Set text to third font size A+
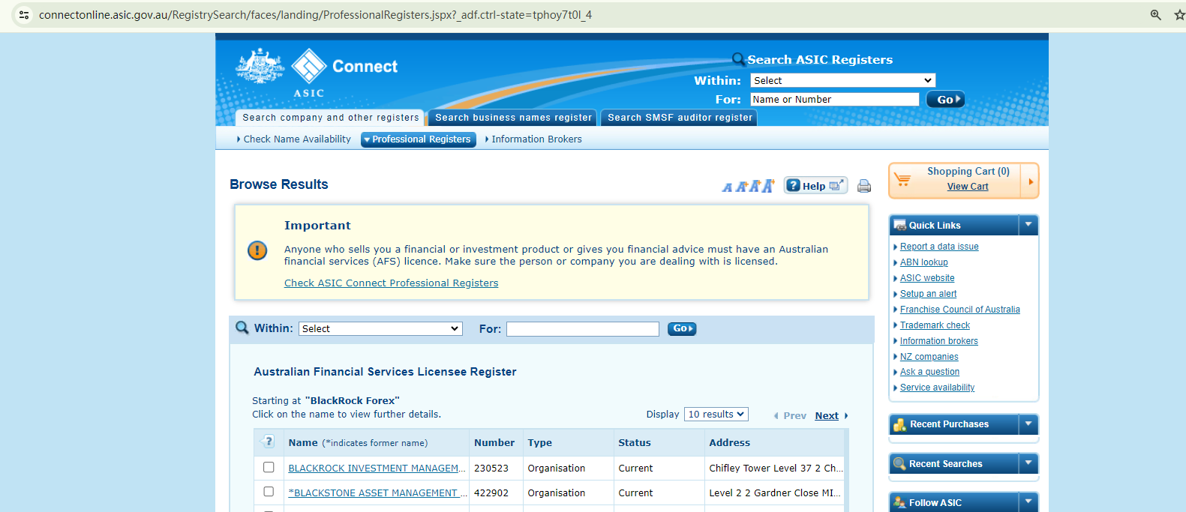 tap(754, 186)
